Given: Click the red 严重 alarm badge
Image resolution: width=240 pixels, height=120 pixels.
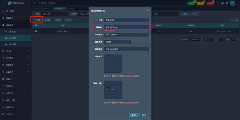Looking at the screenshot, I should (x=210, y=3).
